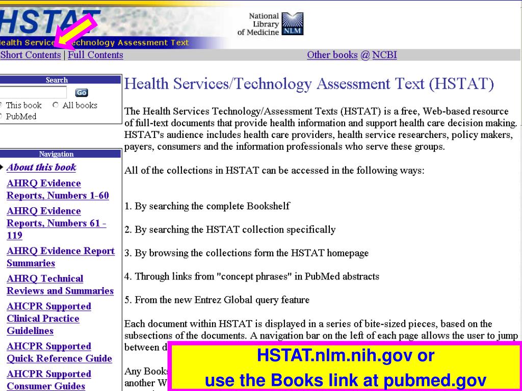Viewport: 522px width, 391px height.
Task: Select the This book radio button
Action: [1, 105]
